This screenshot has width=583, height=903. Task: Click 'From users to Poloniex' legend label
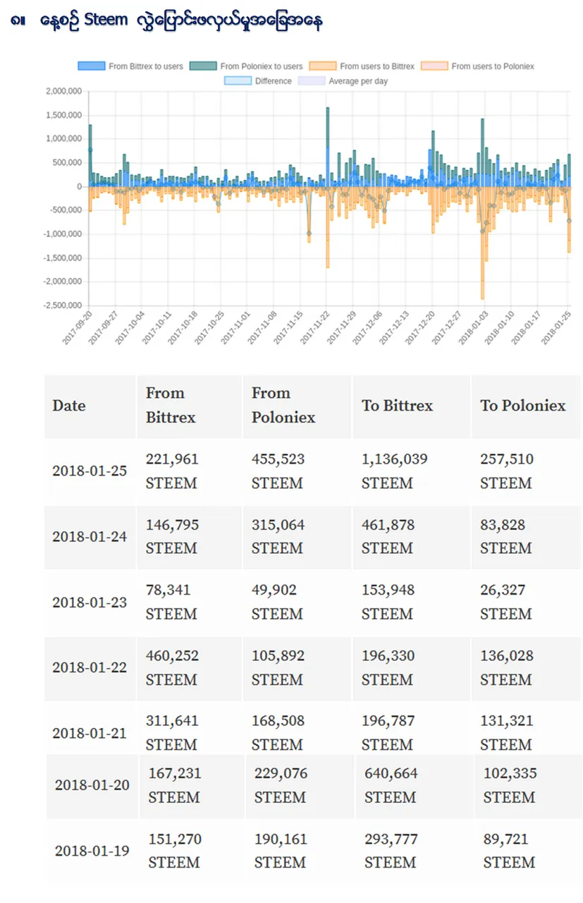click(x=493, y=66)
